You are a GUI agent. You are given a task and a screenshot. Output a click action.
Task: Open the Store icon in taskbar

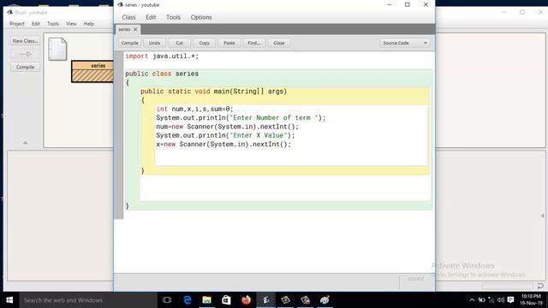(226, 300)
